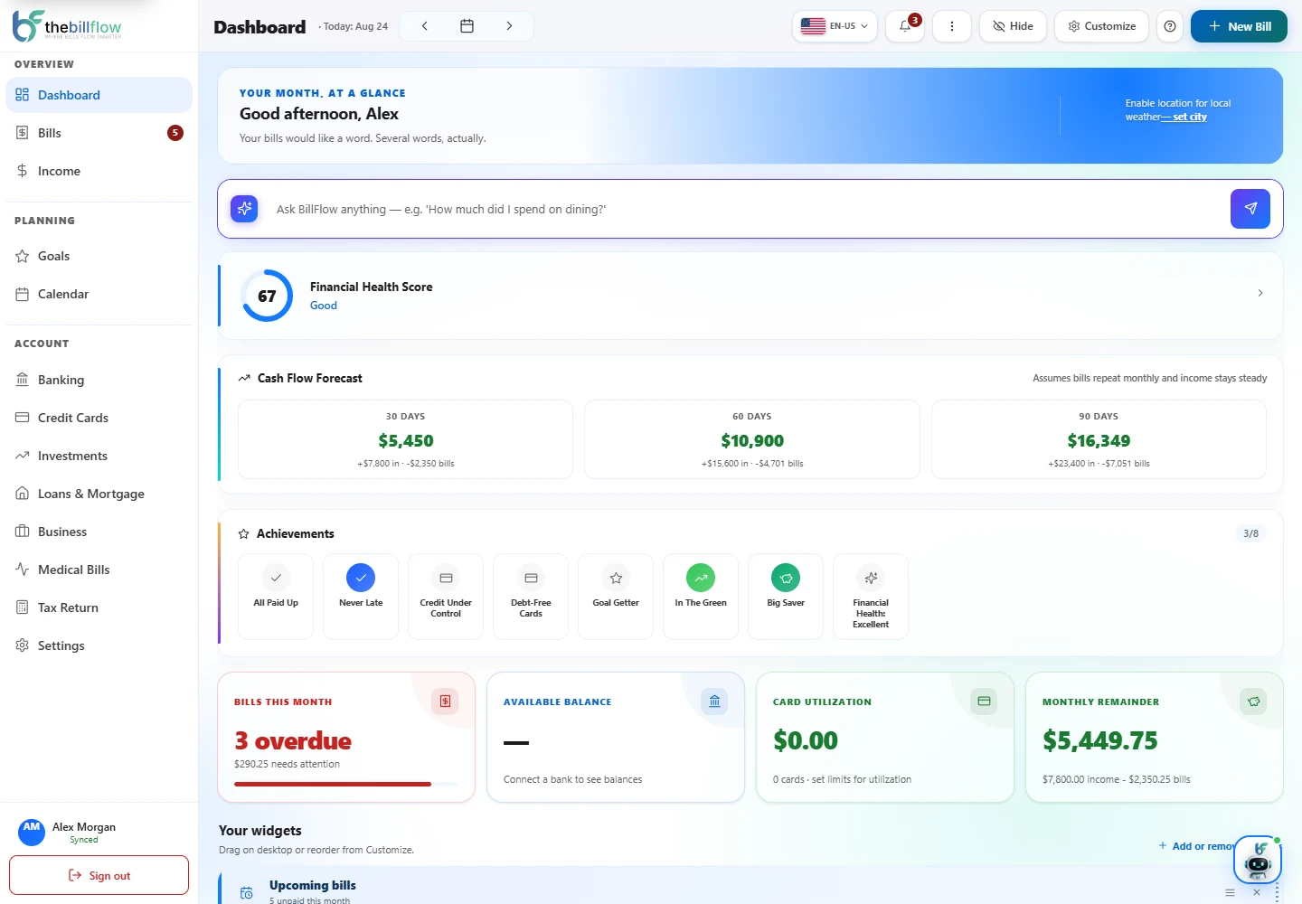The image size is (1302, 904).
Task: Click the Monthly Remainder piggy bank icon
Action: 1253,702
